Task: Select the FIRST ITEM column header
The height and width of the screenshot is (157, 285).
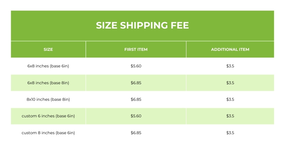Action: 136,49
